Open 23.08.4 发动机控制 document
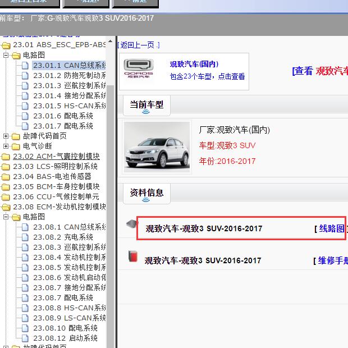 [69, 258]
